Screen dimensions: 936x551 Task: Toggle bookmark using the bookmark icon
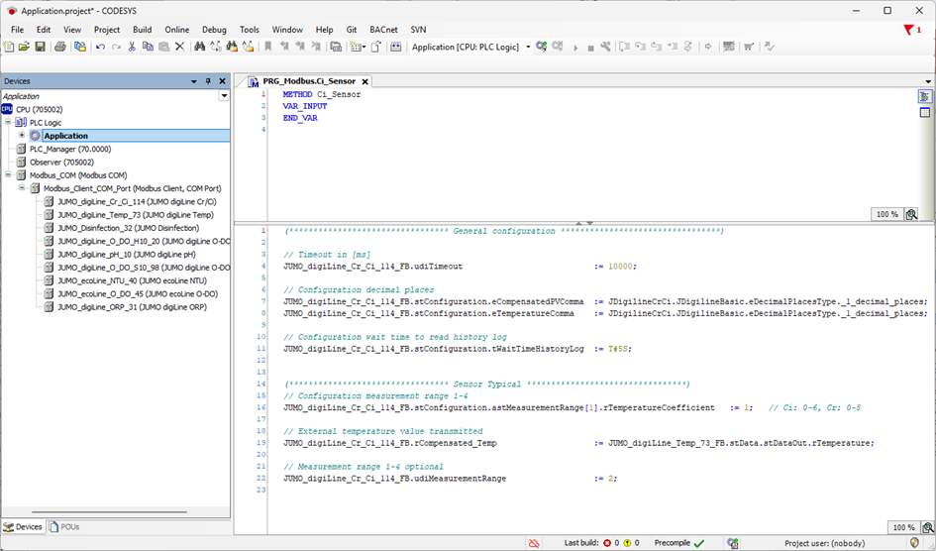(268, 47)
